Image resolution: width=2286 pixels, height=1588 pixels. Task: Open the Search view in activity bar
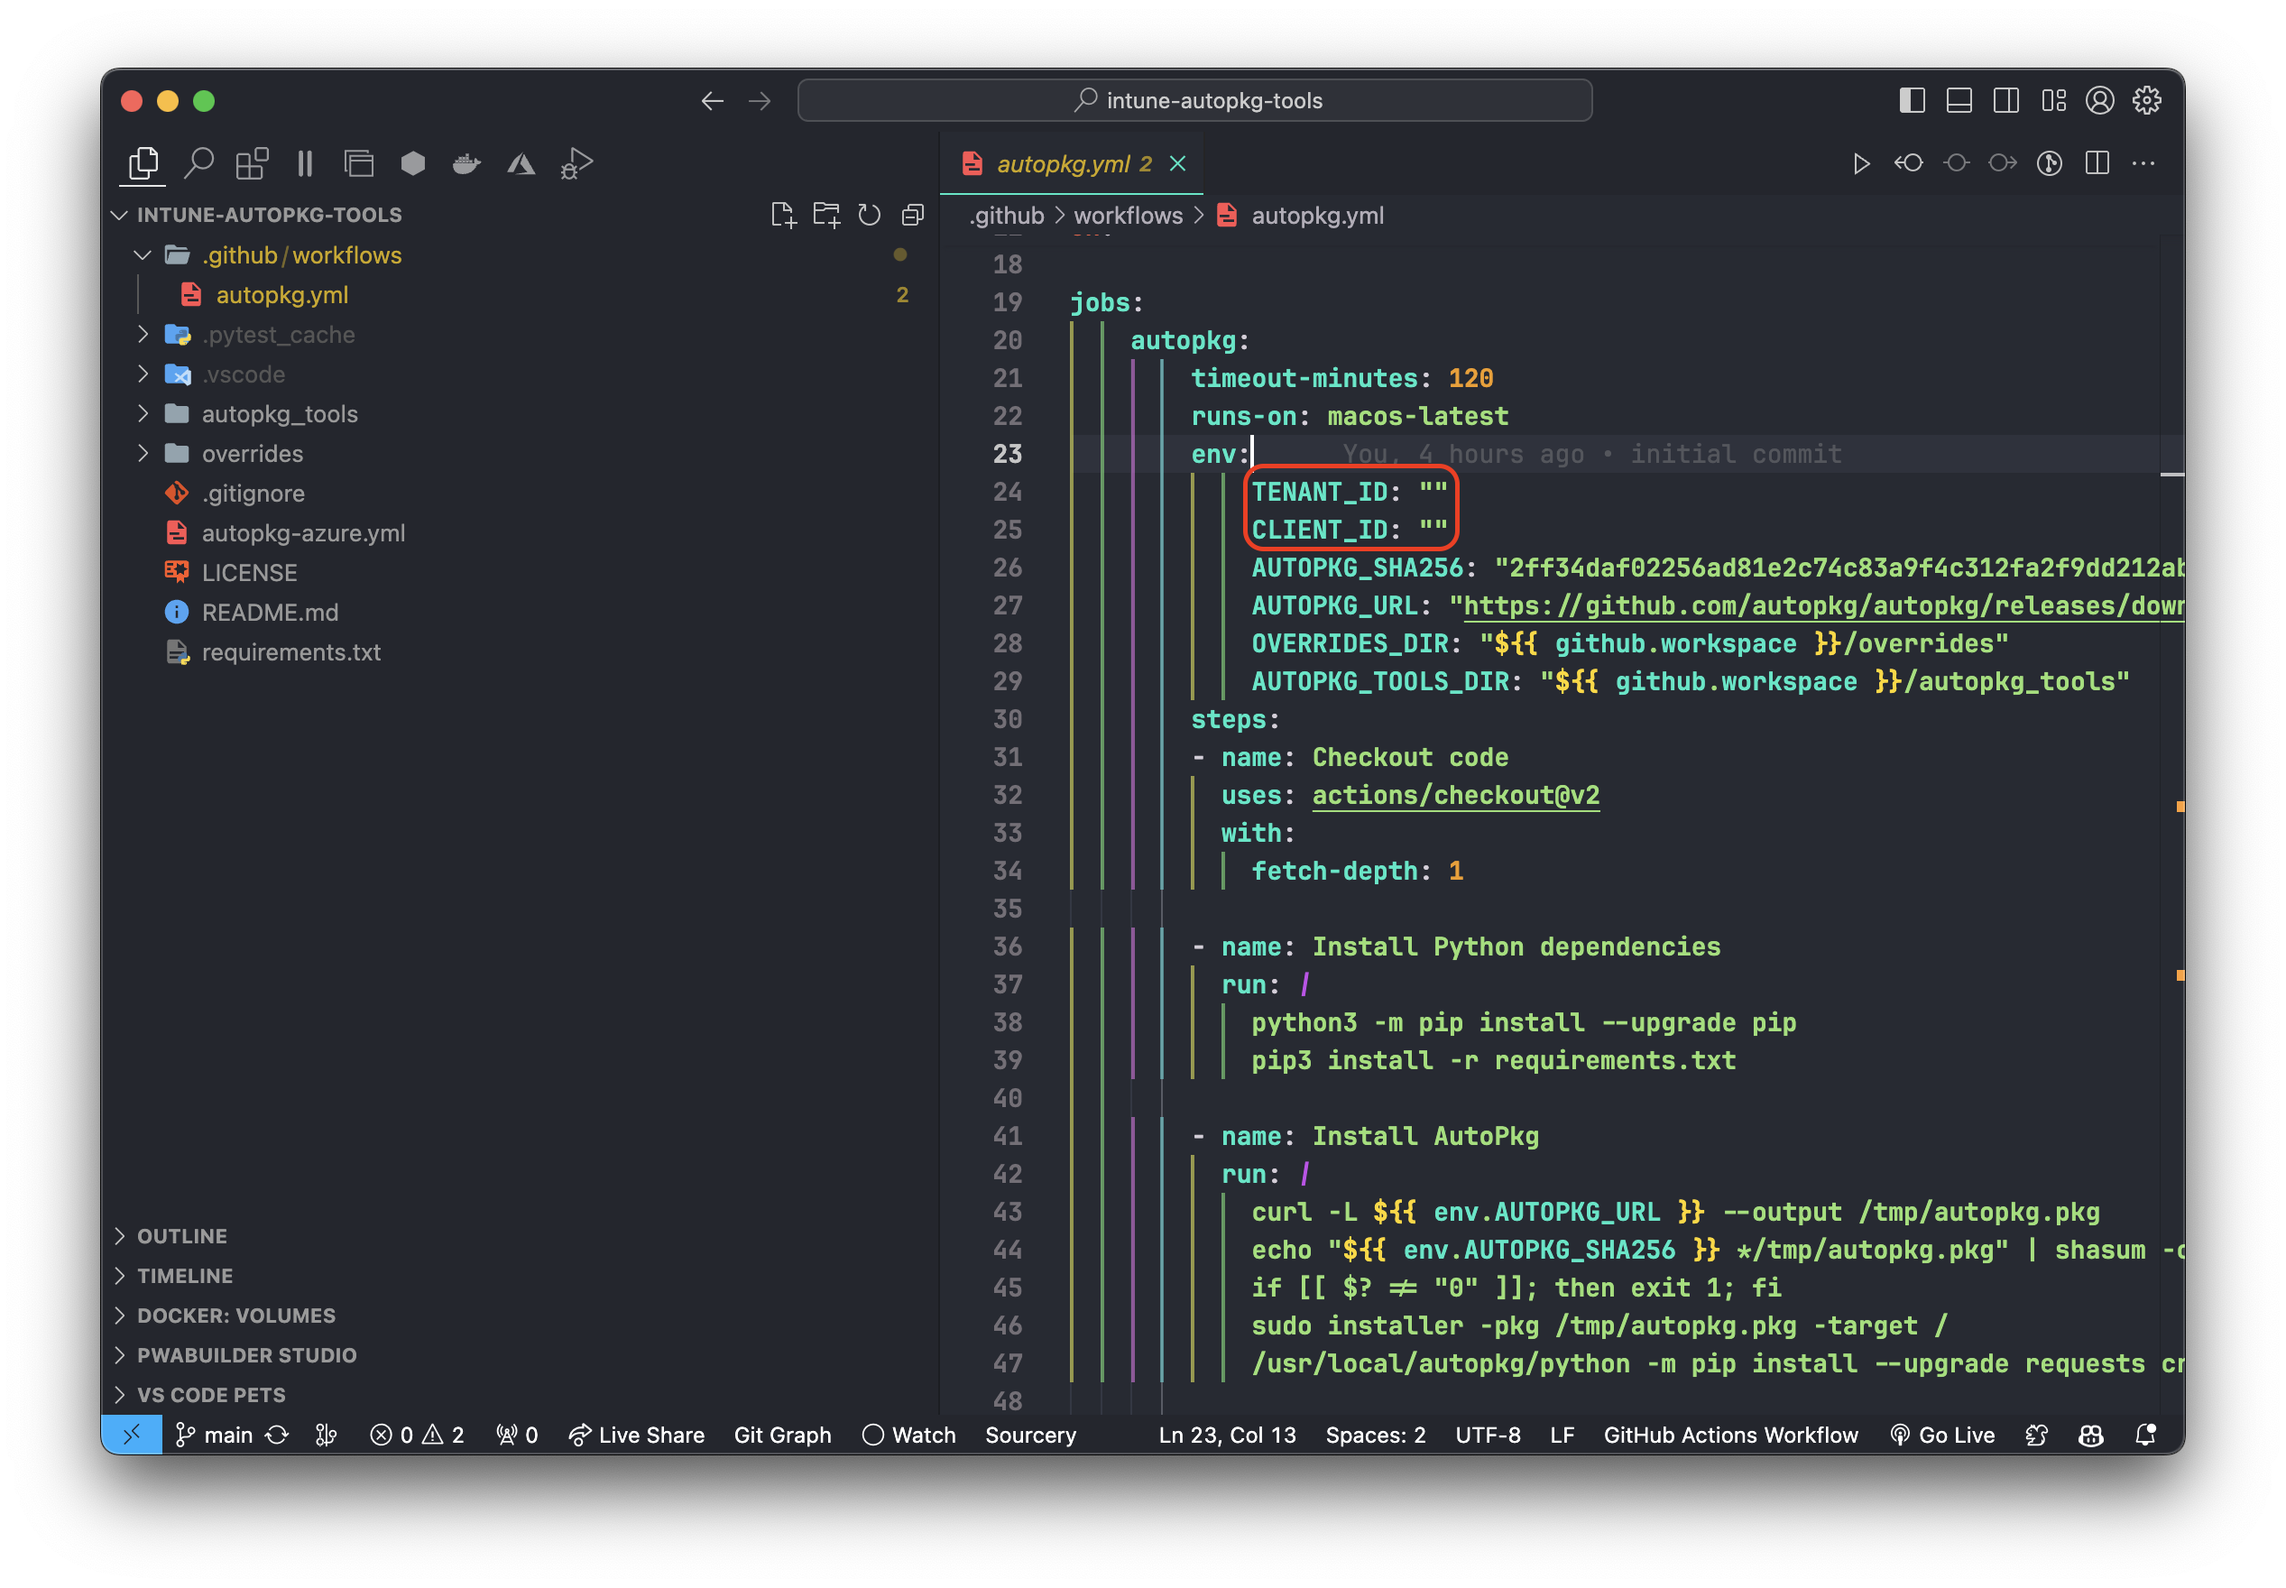pos(199,162)
